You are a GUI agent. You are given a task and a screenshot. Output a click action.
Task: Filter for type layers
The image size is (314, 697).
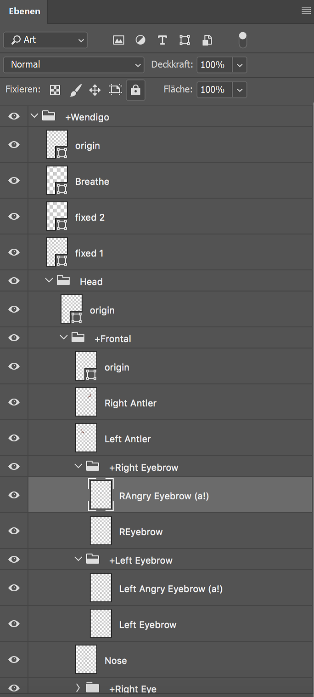click(x=163, y=40)
